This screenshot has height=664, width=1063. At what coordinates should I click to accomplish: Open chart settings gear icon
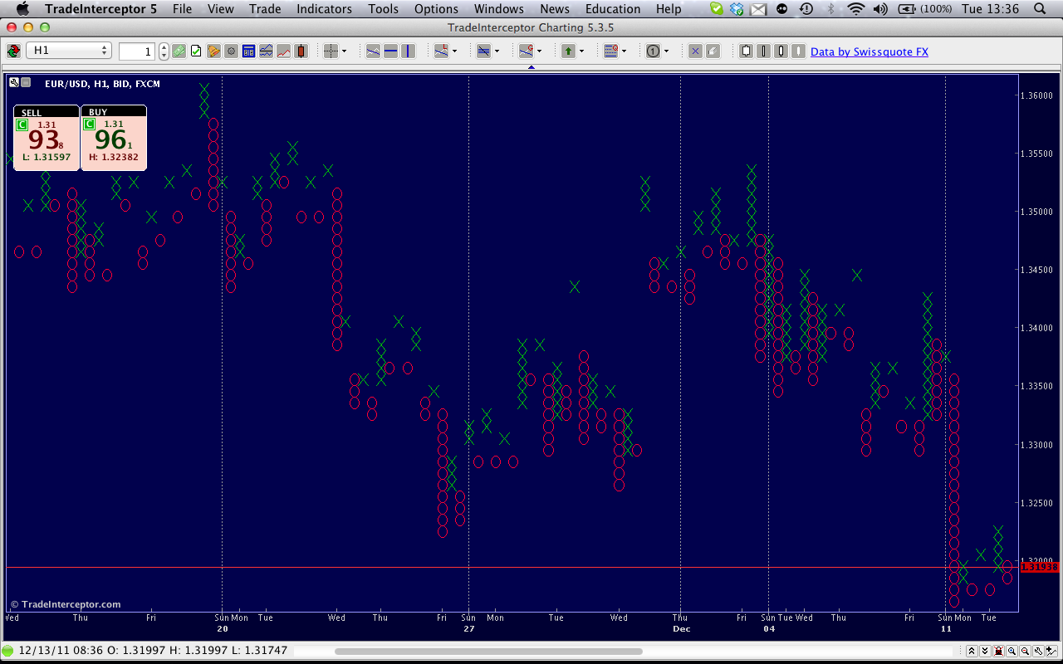231,51
